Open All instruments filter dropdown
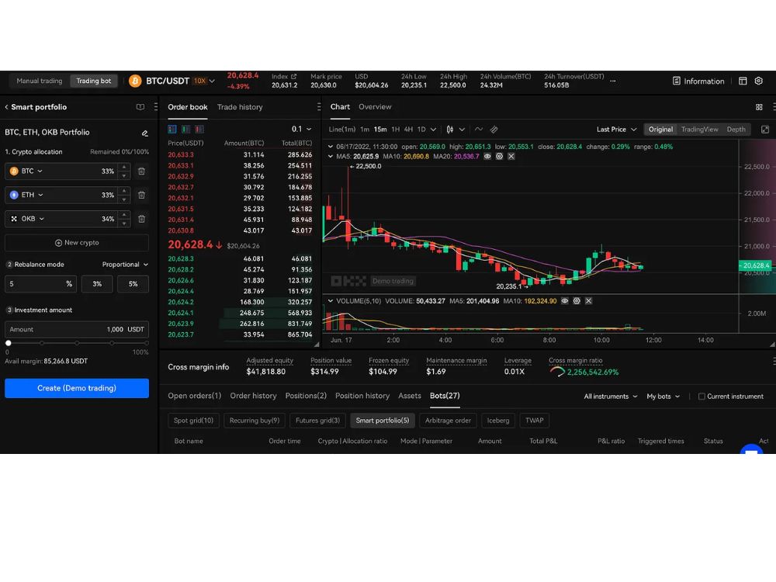This screenshot has height=582, width=776. click(611, 397)
